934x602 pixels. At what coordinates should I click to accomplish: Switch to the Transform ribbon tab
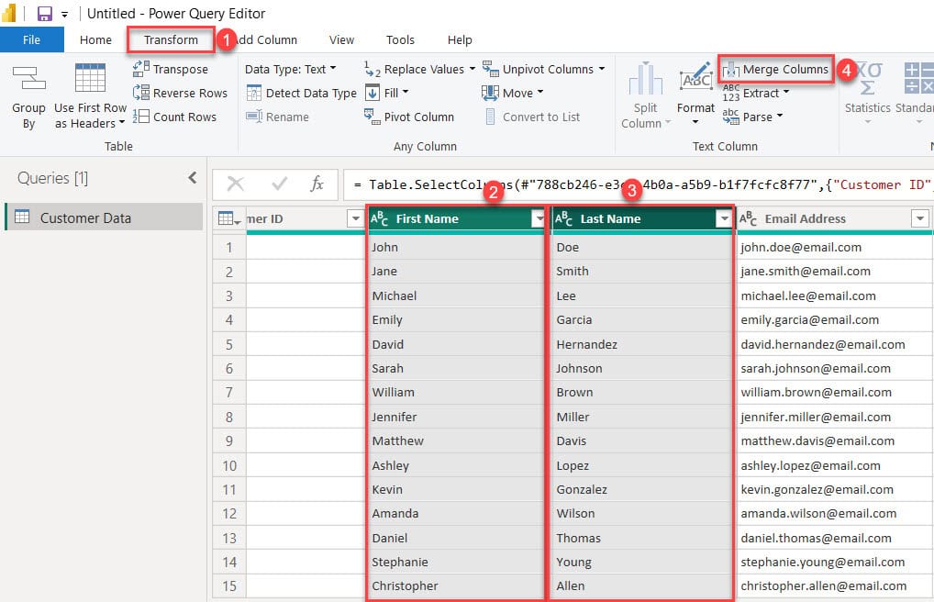(171, 40)
